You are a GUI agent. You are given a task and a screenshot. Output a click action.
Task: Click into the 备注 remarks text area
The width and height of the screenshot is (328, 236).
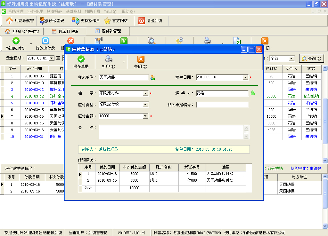tap(171, 132)
